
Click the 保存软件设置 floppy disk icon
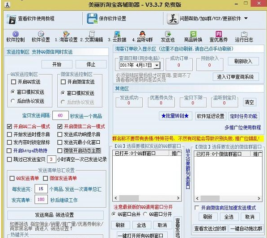[x=92, y=18]
